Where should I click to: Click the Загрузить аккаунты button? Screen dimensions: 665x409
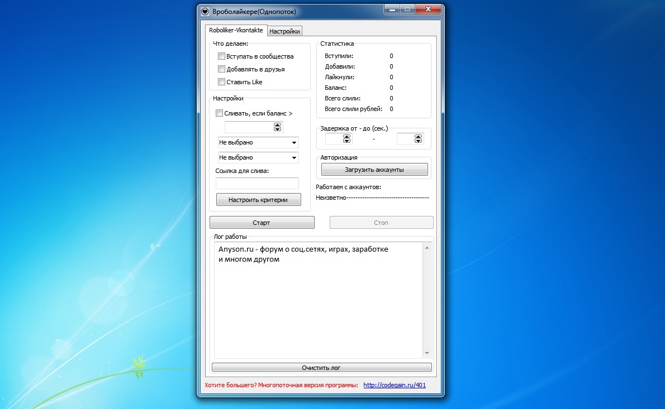374,170
